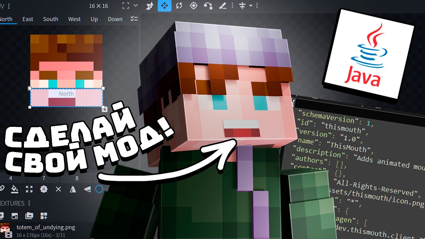This screenshot has width=425, height=239.
Task: Click the "ThisMouth" name value in code
Action: pos(348,147)
